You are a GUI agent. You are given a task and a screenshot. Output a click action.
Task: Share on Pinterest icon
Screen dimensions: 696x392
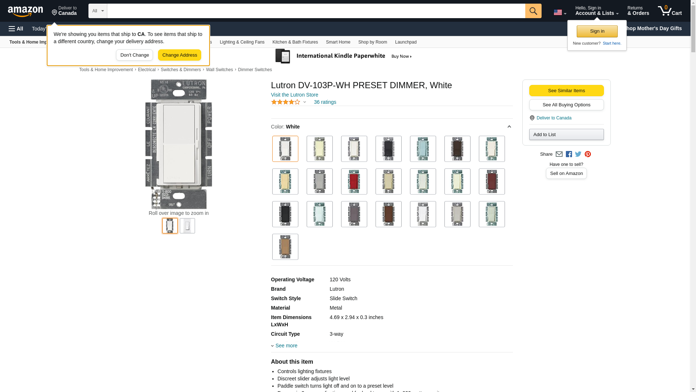tap(588, 154)
